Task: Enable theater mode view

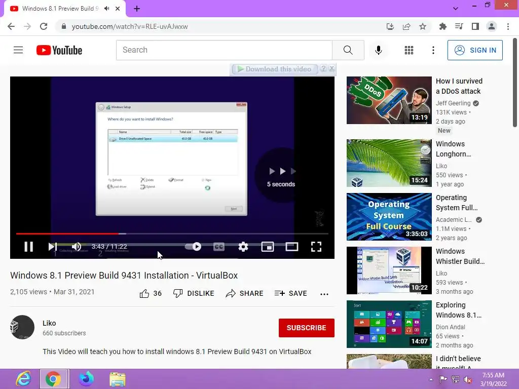Action: 291,247
